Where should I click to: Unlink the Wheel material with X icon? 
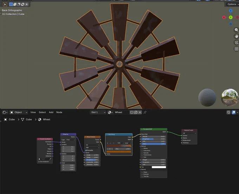pos(140,112)
